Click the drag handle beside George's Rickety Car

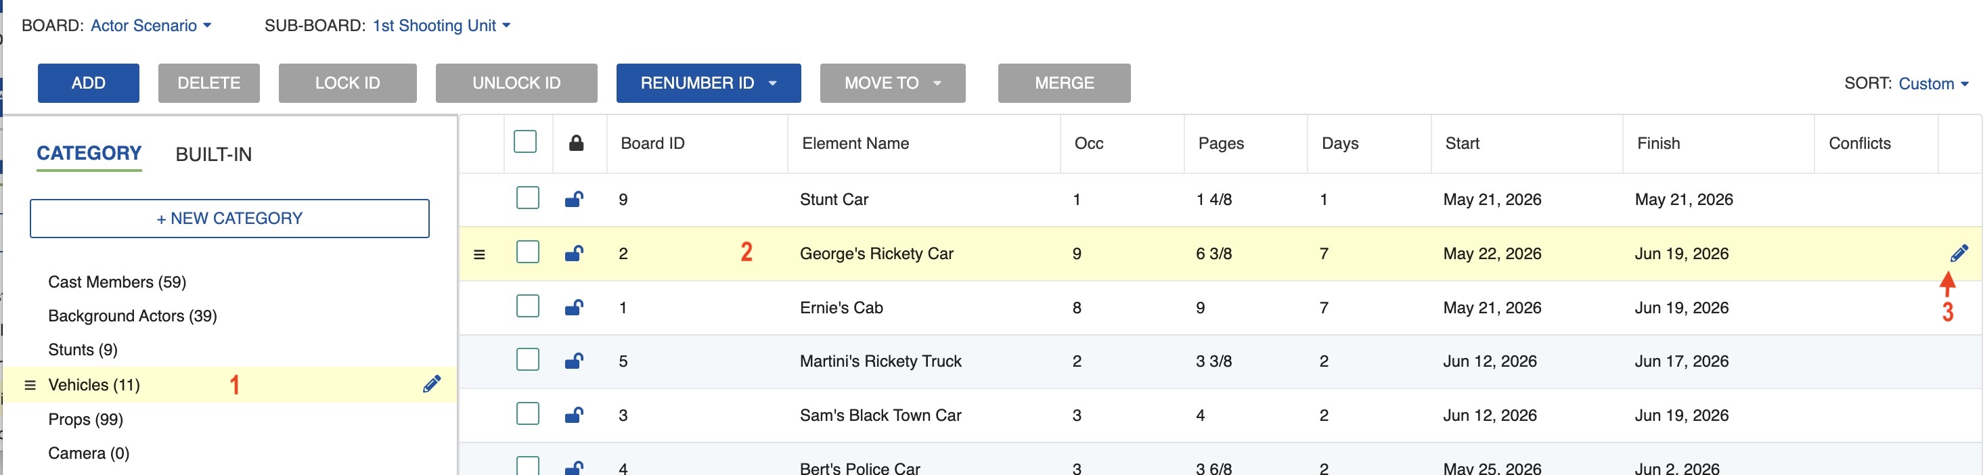pyautogui.click(x=478, y=254)
